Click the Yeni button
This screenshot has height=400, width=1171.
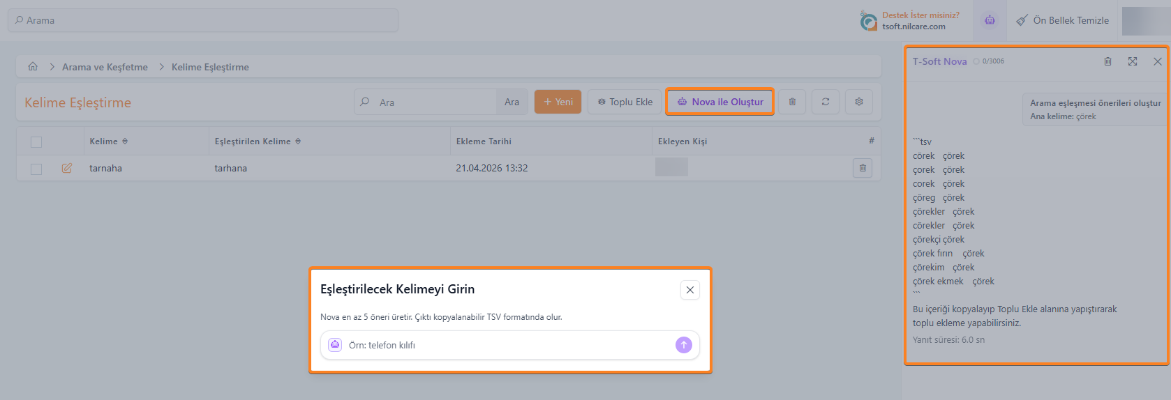[558, 102]
